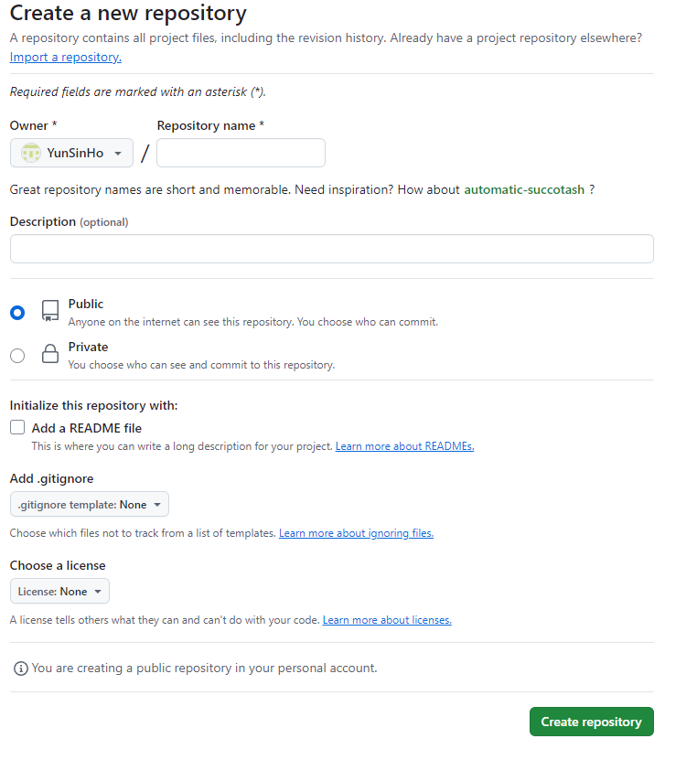Select the Private radio button
The height and width of the screenshot is (781, 697).
(17, 356)
